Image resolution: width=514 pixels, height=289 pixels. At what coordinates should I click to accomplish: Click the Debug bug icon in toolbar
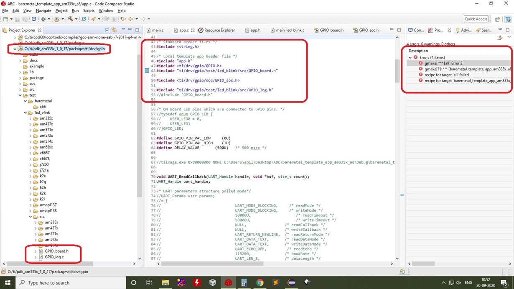43,19
